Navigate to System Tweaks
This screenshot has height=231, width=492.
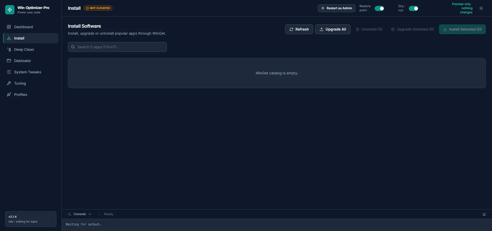(x=31, y=72)
